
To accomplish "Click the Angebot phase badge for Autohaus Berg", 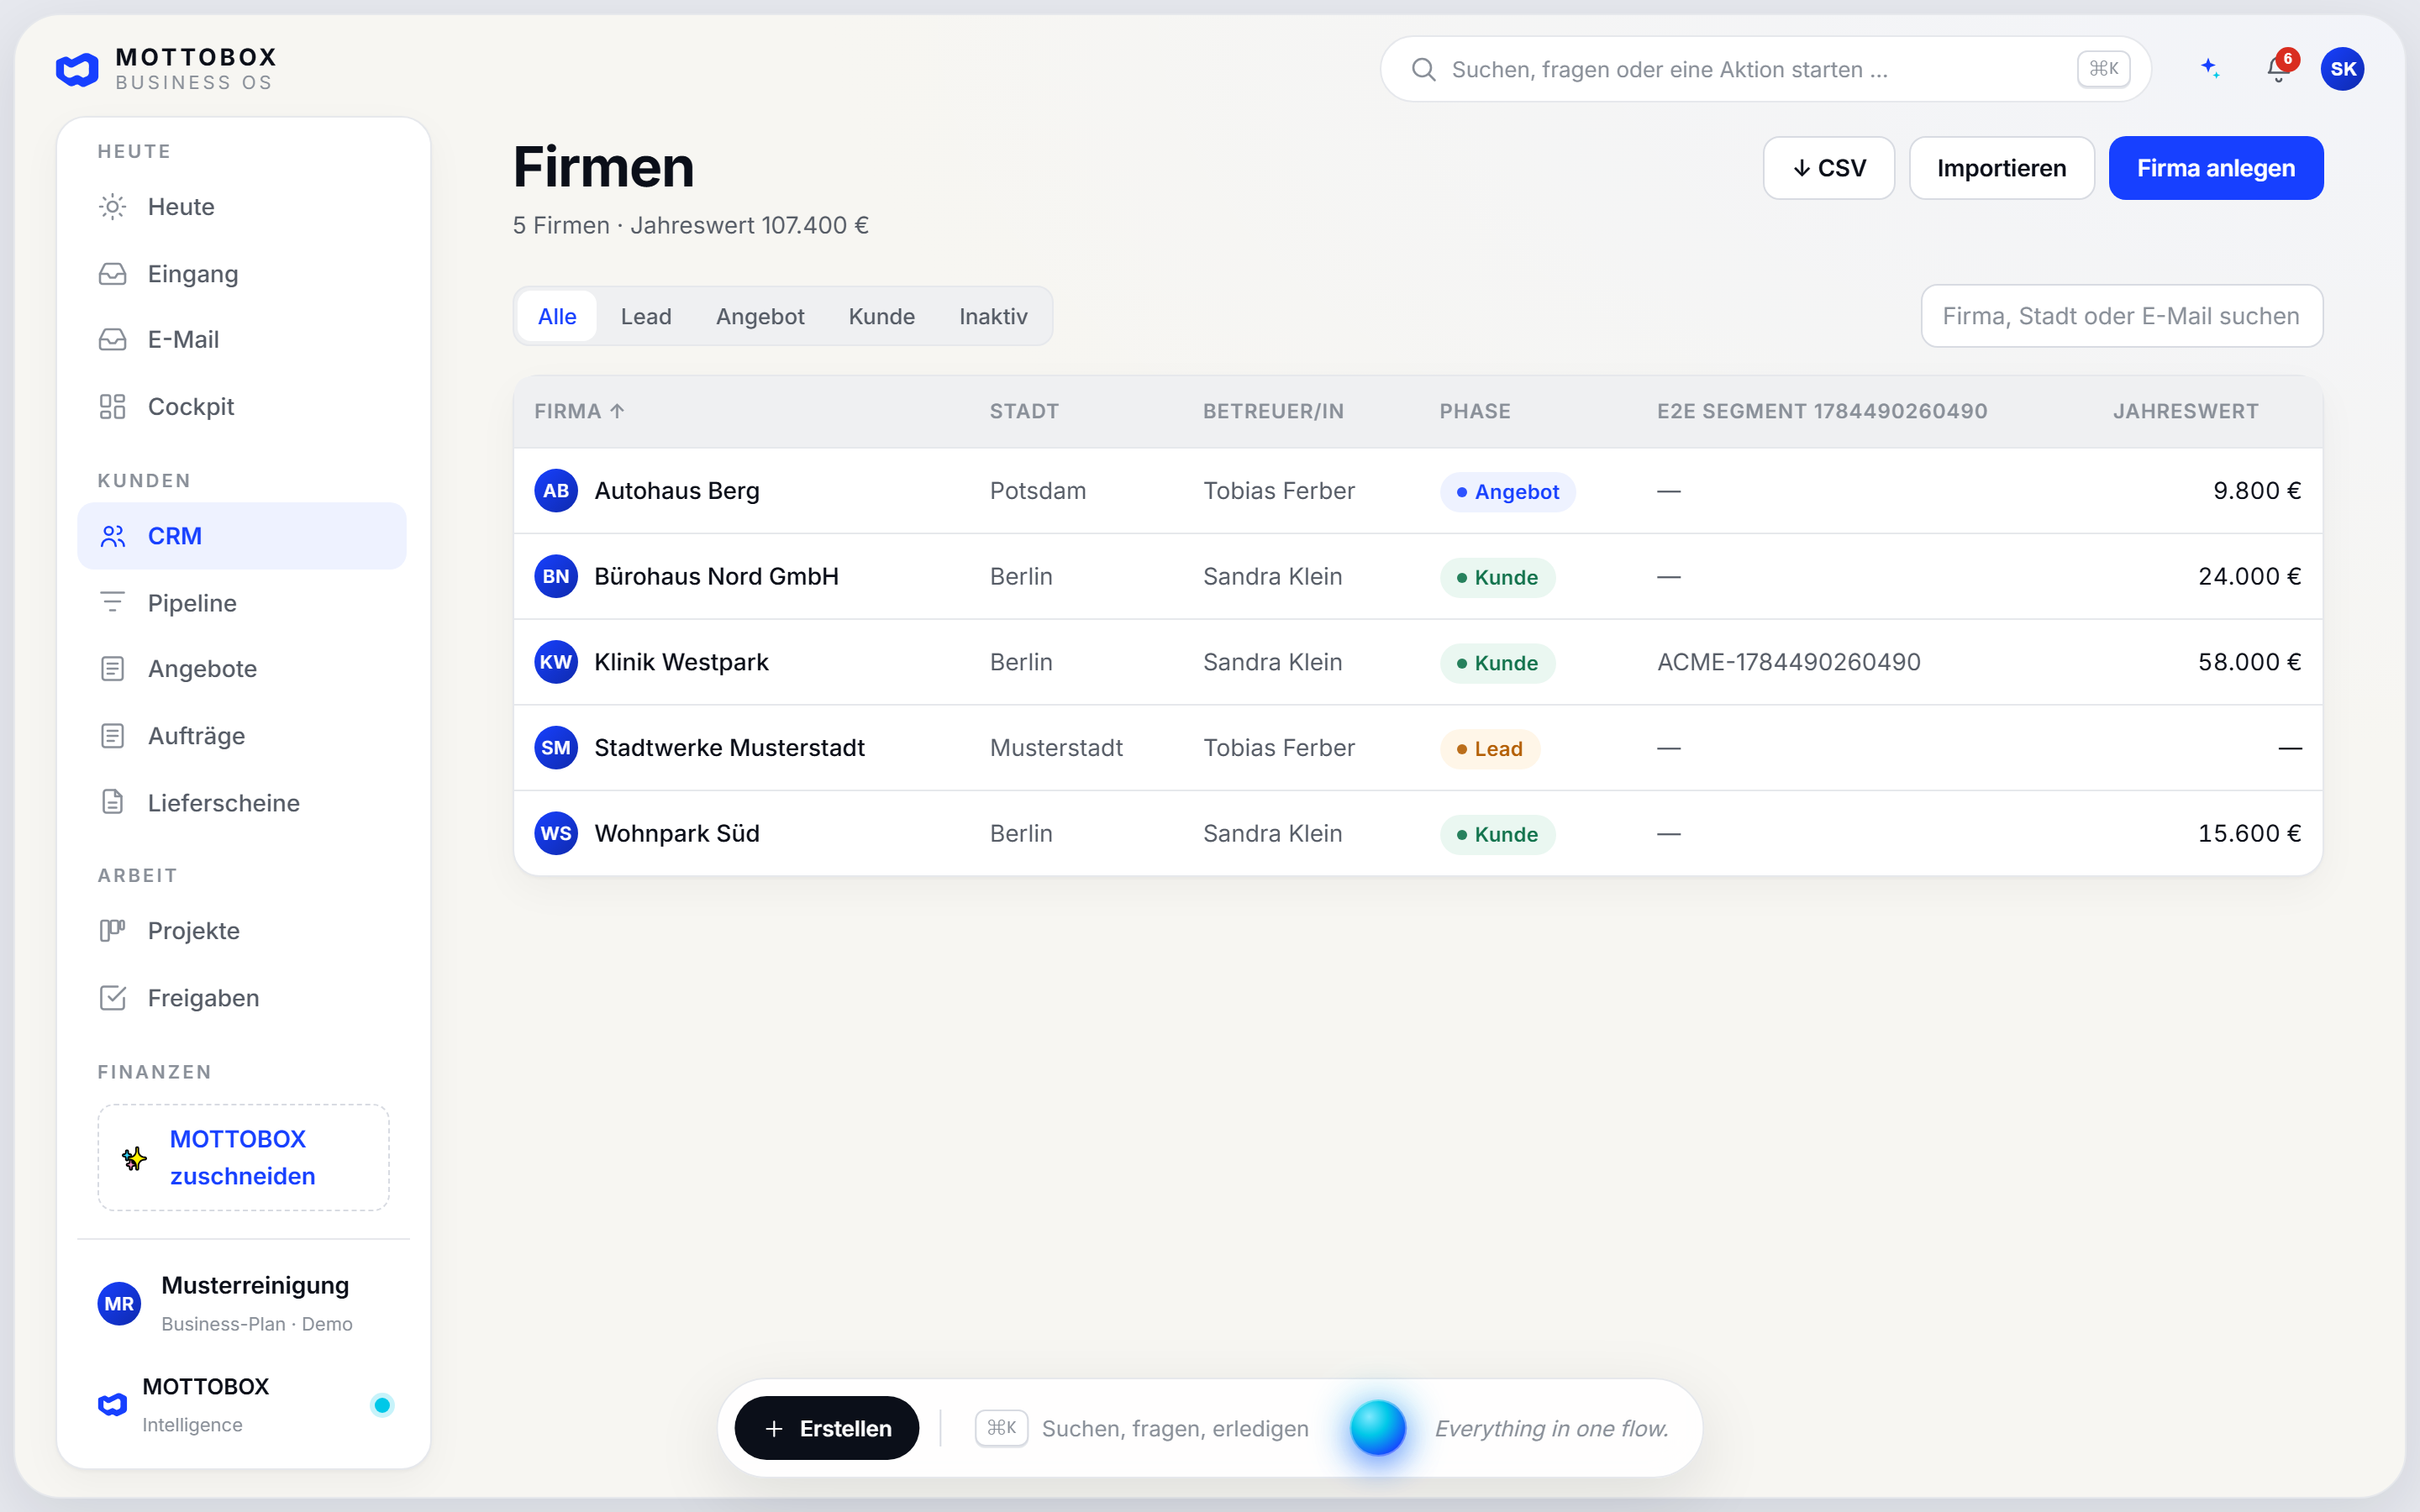I will click(x=1507, y=492).
